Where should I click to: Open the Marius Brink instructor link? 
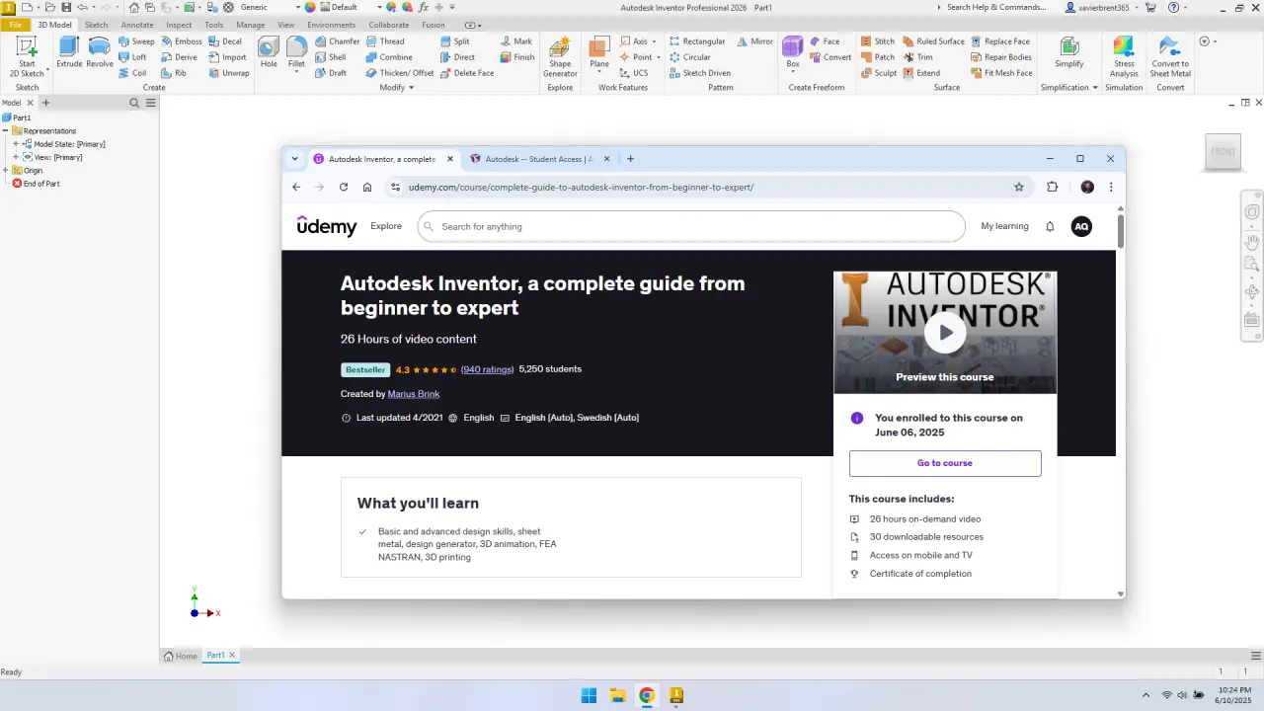[414, 394]
